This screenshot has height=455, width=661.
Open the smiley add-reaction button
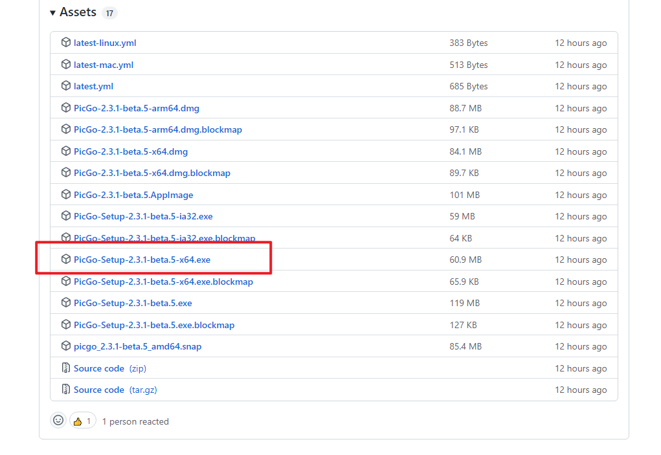(58, 421)
